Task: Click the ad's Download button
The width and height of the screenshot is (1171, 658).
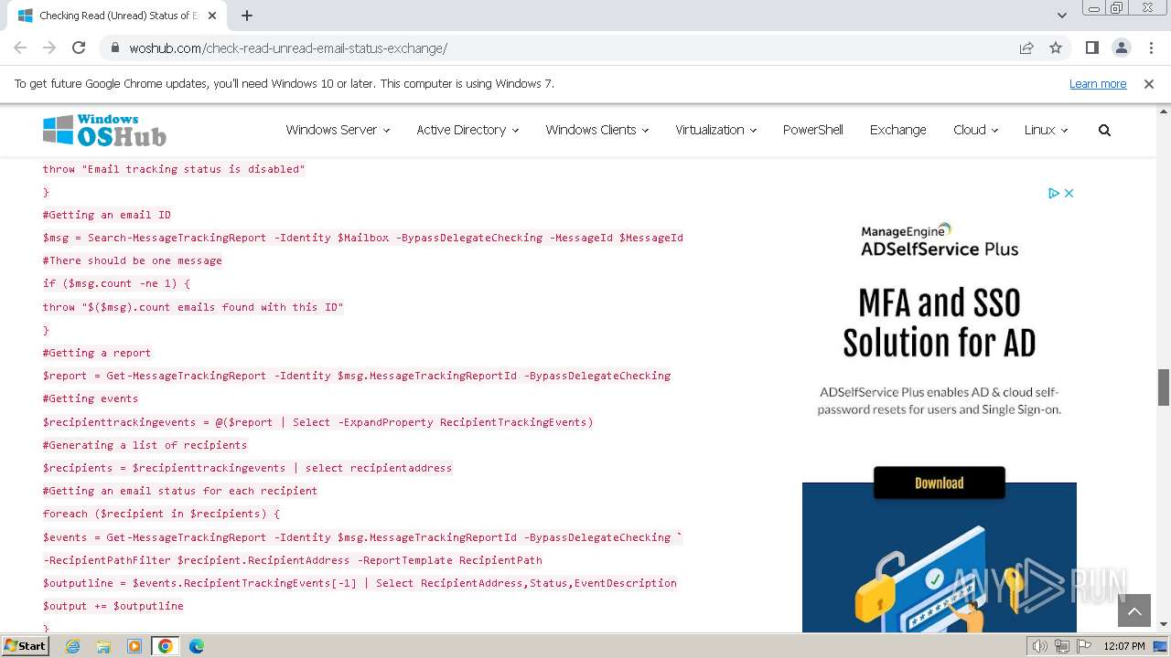Action: point(940,483)
